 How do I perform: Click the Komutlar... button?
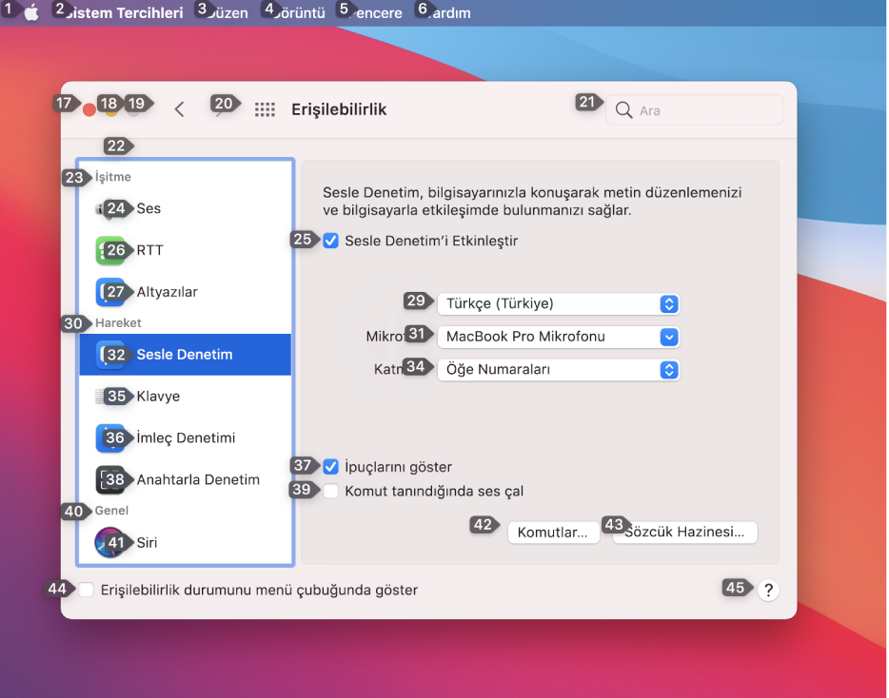(553, 533)
